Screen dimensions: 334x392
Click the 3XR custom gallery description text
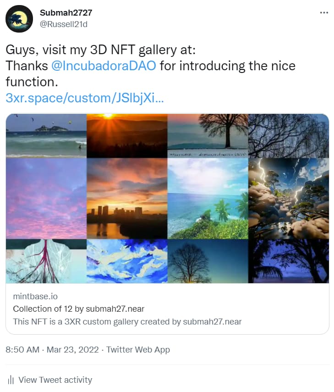click(127, 321)
